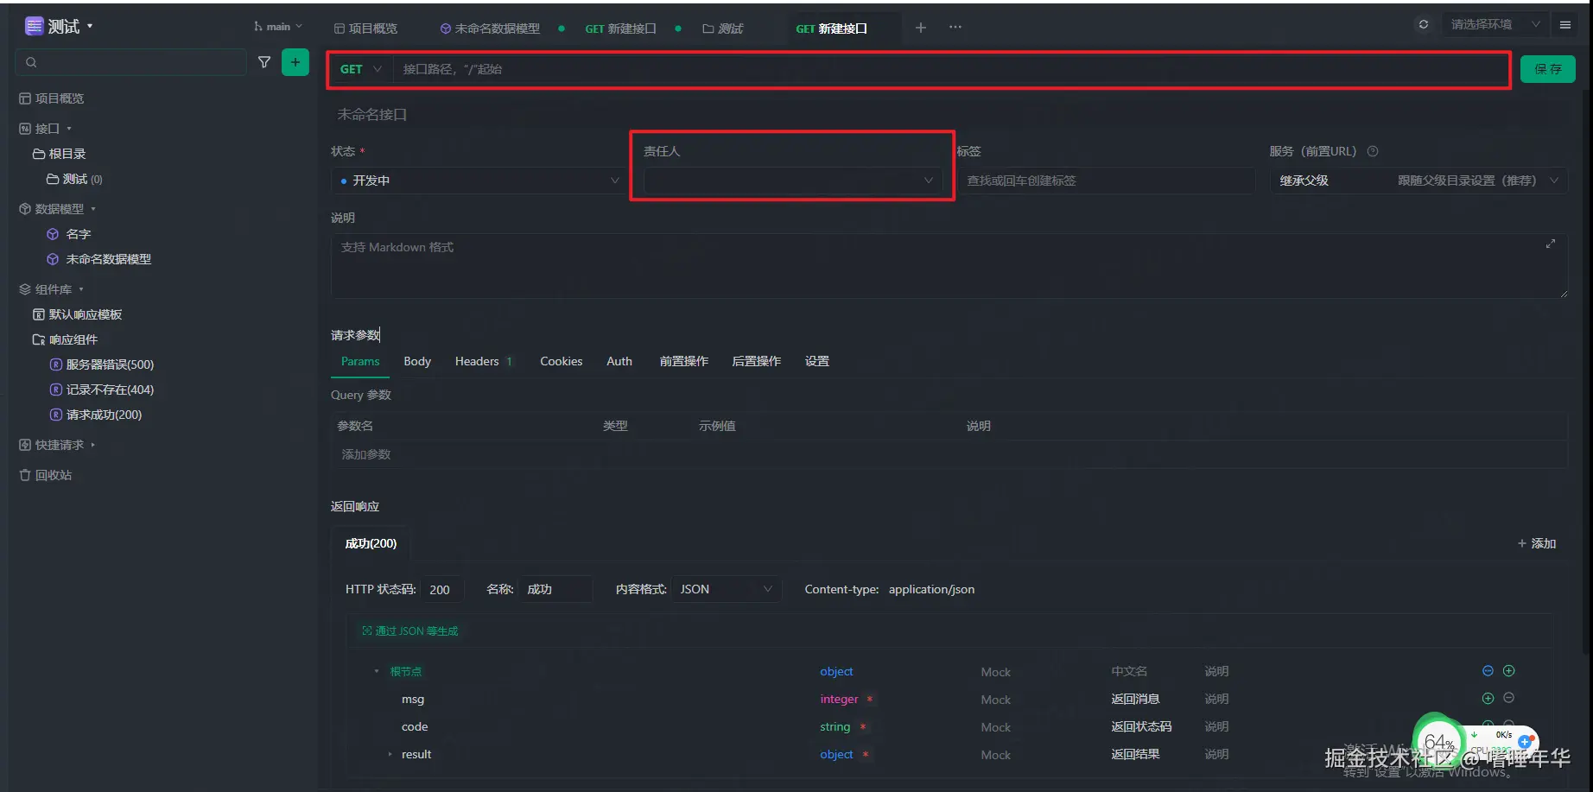Switch to the 项目概览 tab at top
This screenshot has width=1593, height=792.
pos(366,29)
